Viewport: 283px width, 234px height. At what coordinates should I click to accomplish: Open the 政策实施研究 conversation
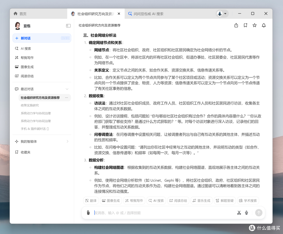(30, 105)
